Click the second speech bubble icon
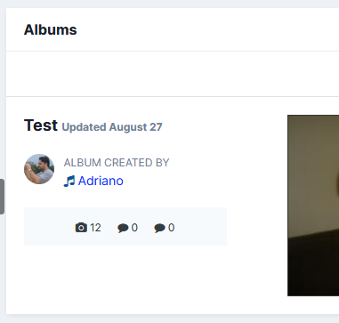339x323 pixels. pyautogui.click(x=159, y=228)
